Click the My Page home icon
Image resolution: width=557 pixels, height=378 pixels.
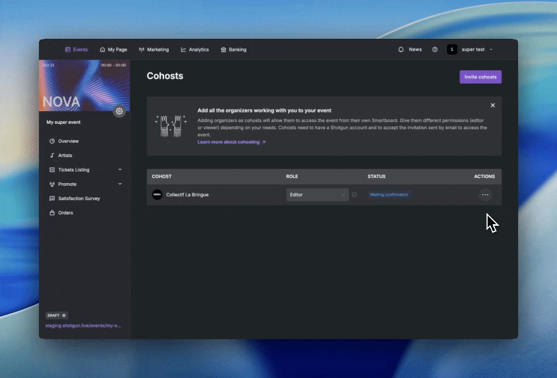pos(102,50)
